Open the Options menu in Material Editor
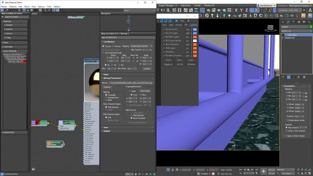 (41, 6)
